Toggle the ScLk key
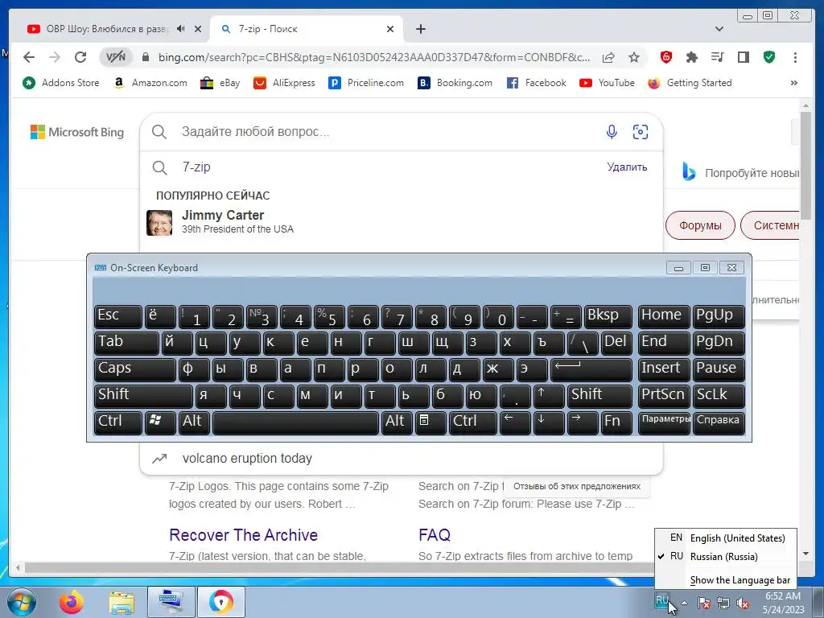This screenshot has width=824, height=618. (x=719, y=396)
